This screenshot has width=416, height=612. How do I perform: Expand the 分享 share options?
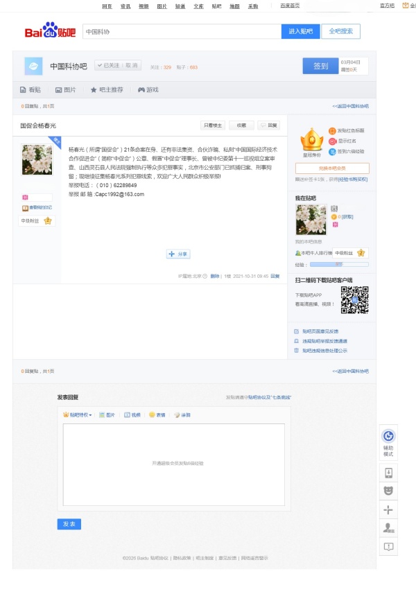coord(178,254)
